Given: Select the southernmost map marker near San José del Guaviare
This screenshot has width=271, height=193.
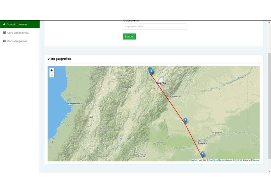Looking at the screenshot, I should point(202,154).
